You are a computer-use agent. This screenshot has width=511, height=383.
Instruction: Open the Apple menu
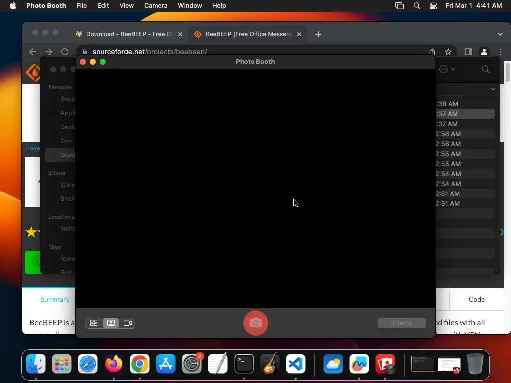coord(13,6)
